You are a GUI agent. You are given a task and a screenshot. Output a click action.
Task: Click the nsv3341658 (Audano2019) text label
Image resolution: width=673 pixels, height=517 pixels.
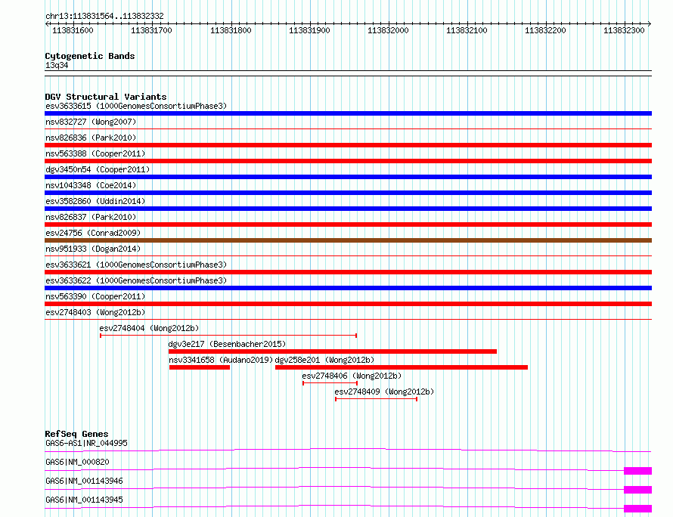221,360
